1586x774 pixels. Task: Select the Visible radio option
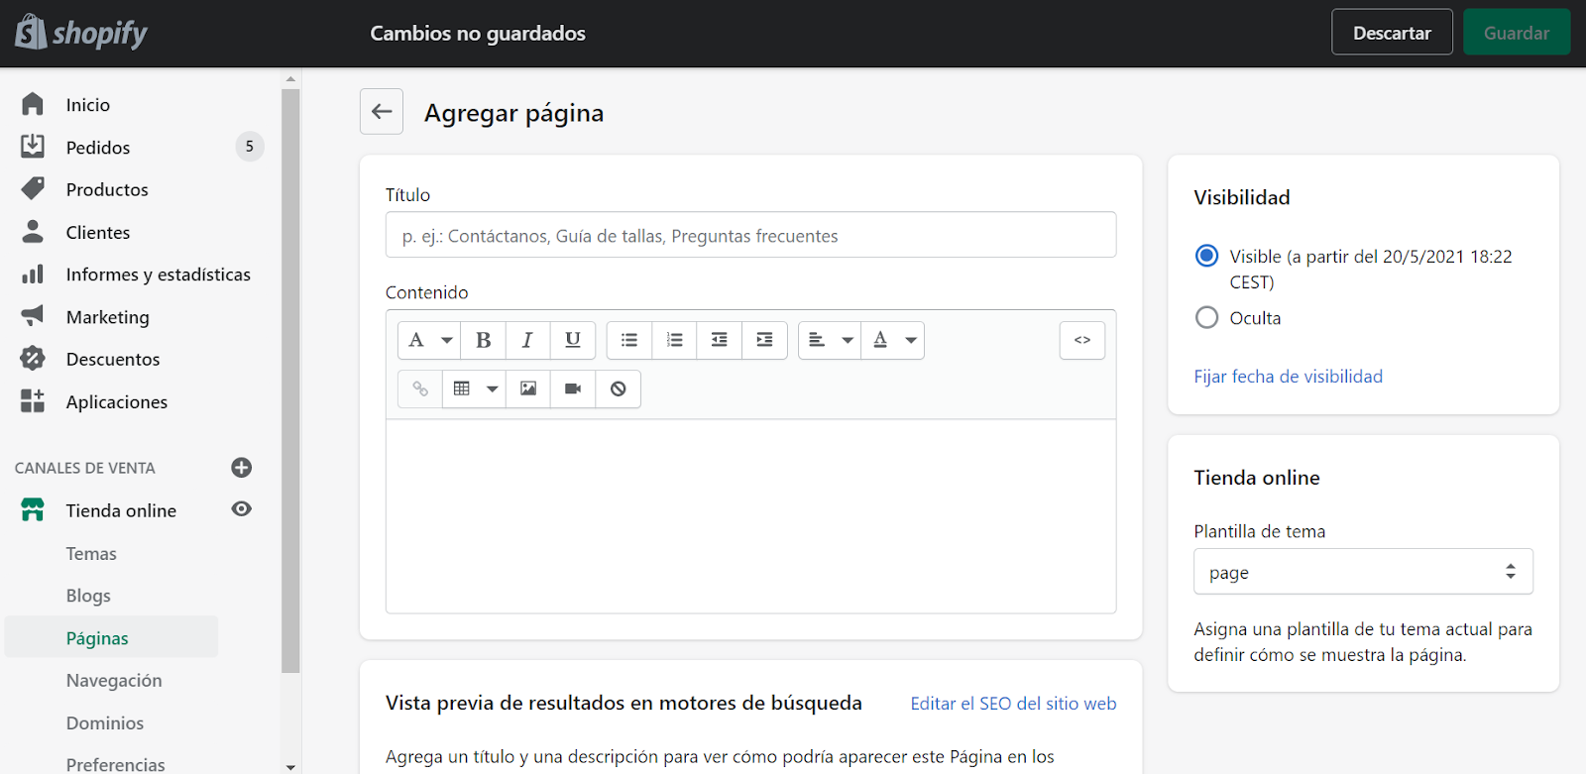tap(1206, 256)
